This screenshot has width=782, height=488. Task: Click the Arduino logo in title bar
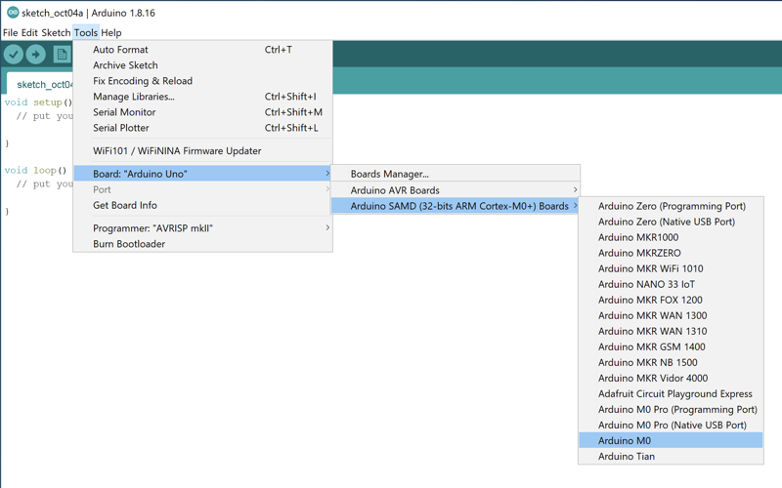click(13, 13)
